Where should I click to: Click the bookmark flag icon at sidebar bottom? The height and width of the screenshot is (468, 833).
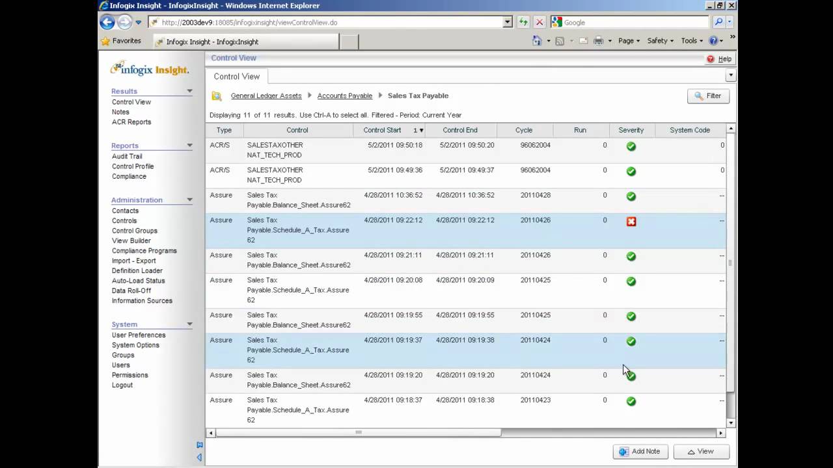click(200, 445)
